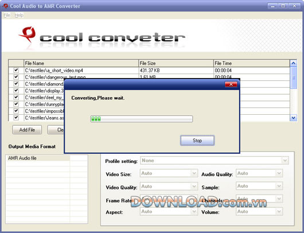Click the conversion progress bar

coord(142,119)
